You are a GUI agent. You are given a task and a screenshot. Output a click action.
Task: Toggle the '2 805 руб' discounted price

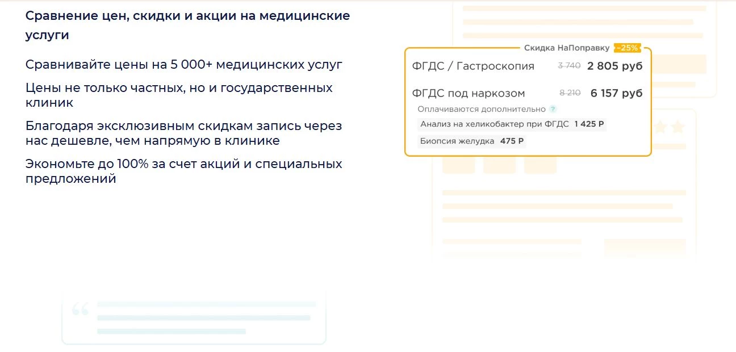pyautogui.click(x=614, y=66)
